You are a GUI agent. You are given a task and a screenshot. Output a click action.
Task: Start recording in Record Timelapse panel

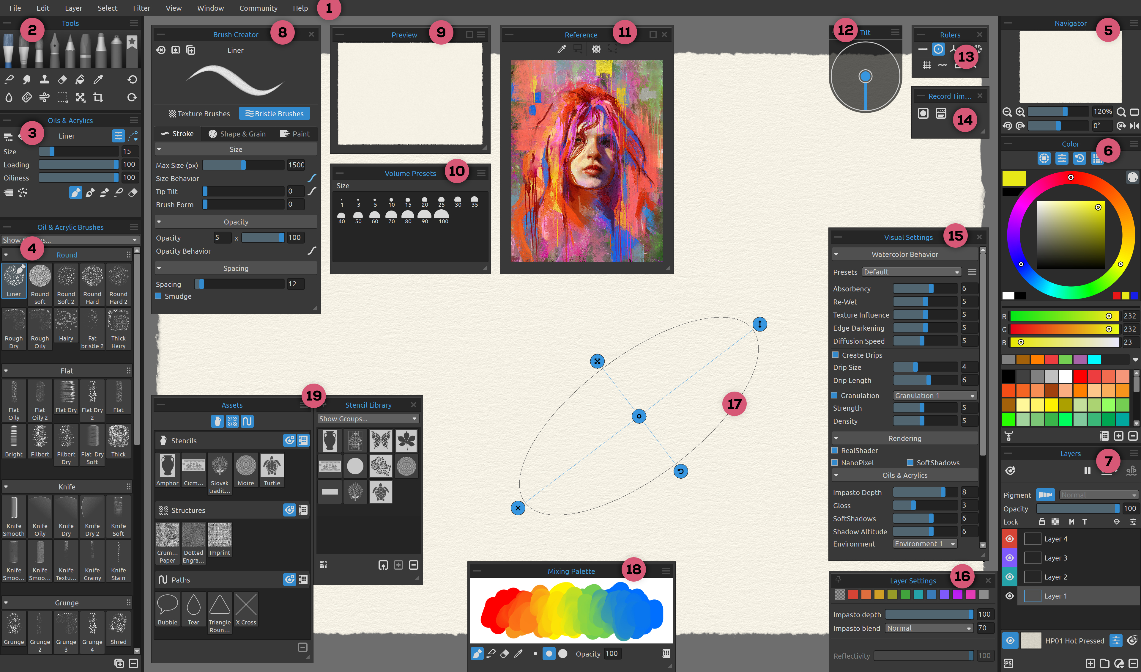pos(923,113)
